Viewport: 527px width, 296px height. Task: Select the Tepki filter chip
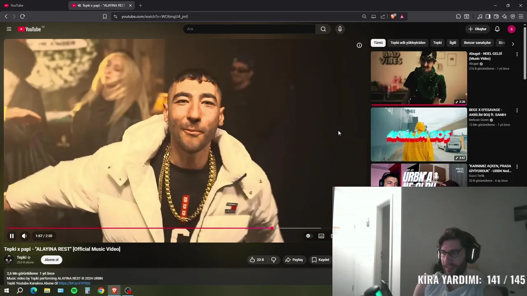(437, 43)
